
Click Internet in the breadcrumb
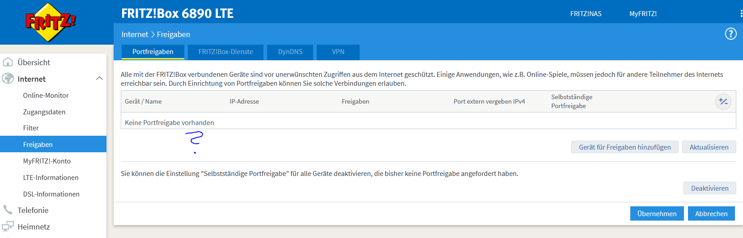coord(135,34)
